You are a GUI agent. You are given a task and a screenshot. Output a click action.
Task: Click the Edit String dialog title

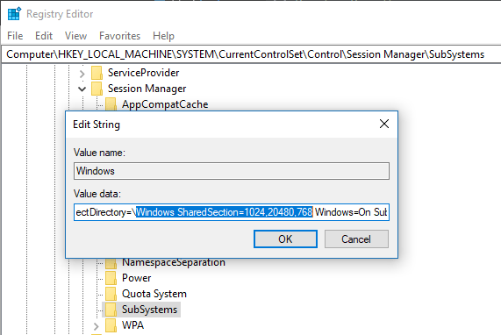[97, 125]
